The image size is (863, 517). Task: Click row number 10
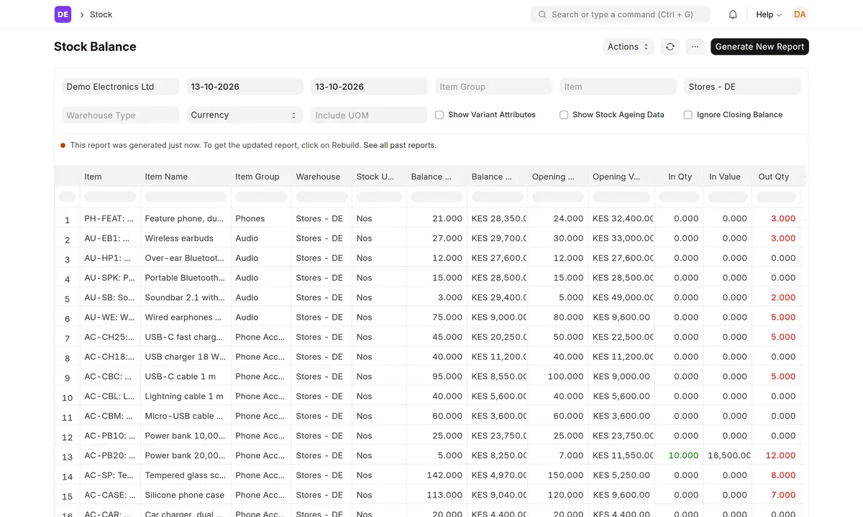(67, 397)
